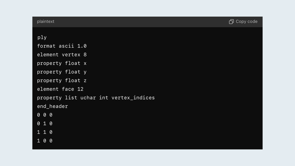Click the 'property float x' line

(61, 64)
